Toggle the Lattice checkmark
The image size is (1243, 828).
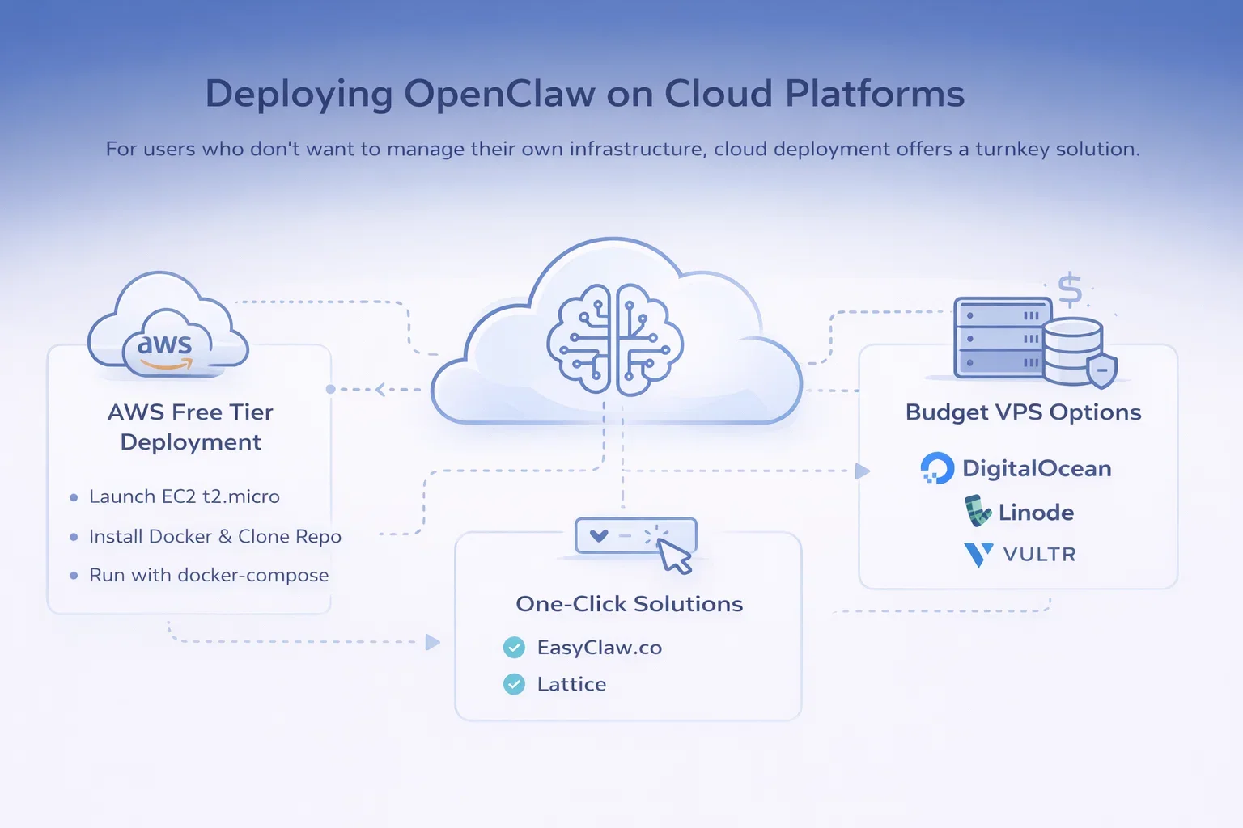(514, 684)
